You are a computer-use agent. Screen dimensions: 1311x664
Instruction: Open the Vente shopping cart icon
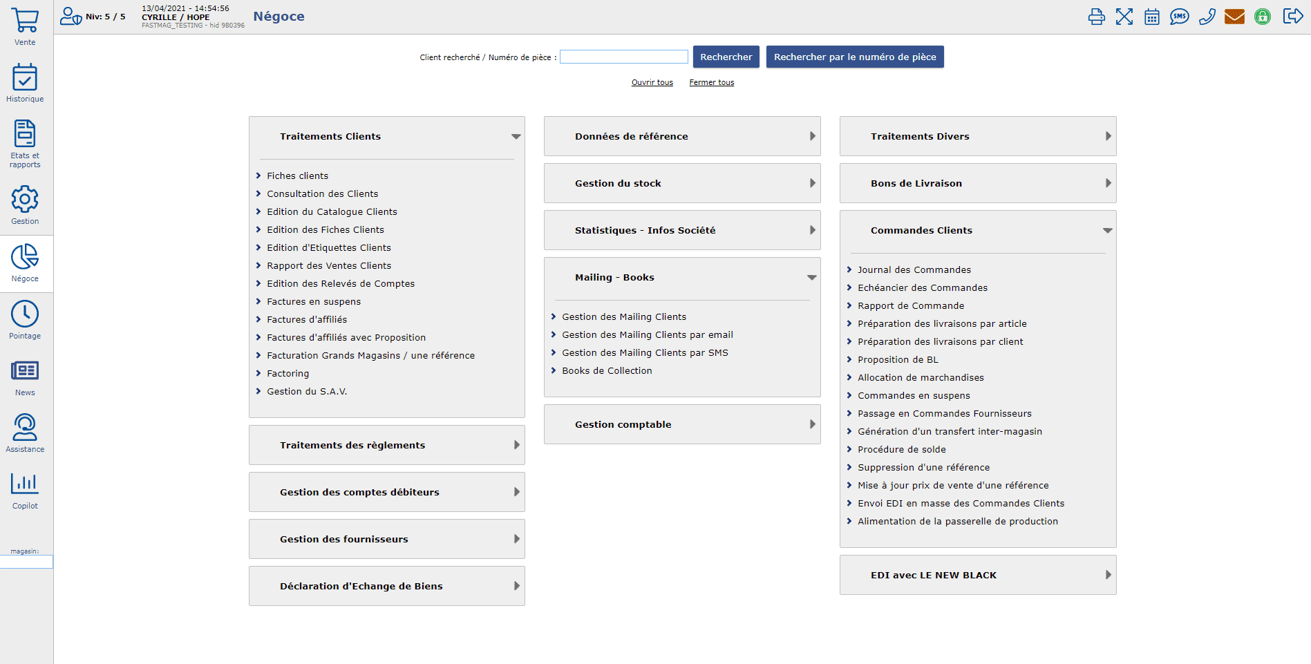[x=25, y=21]
